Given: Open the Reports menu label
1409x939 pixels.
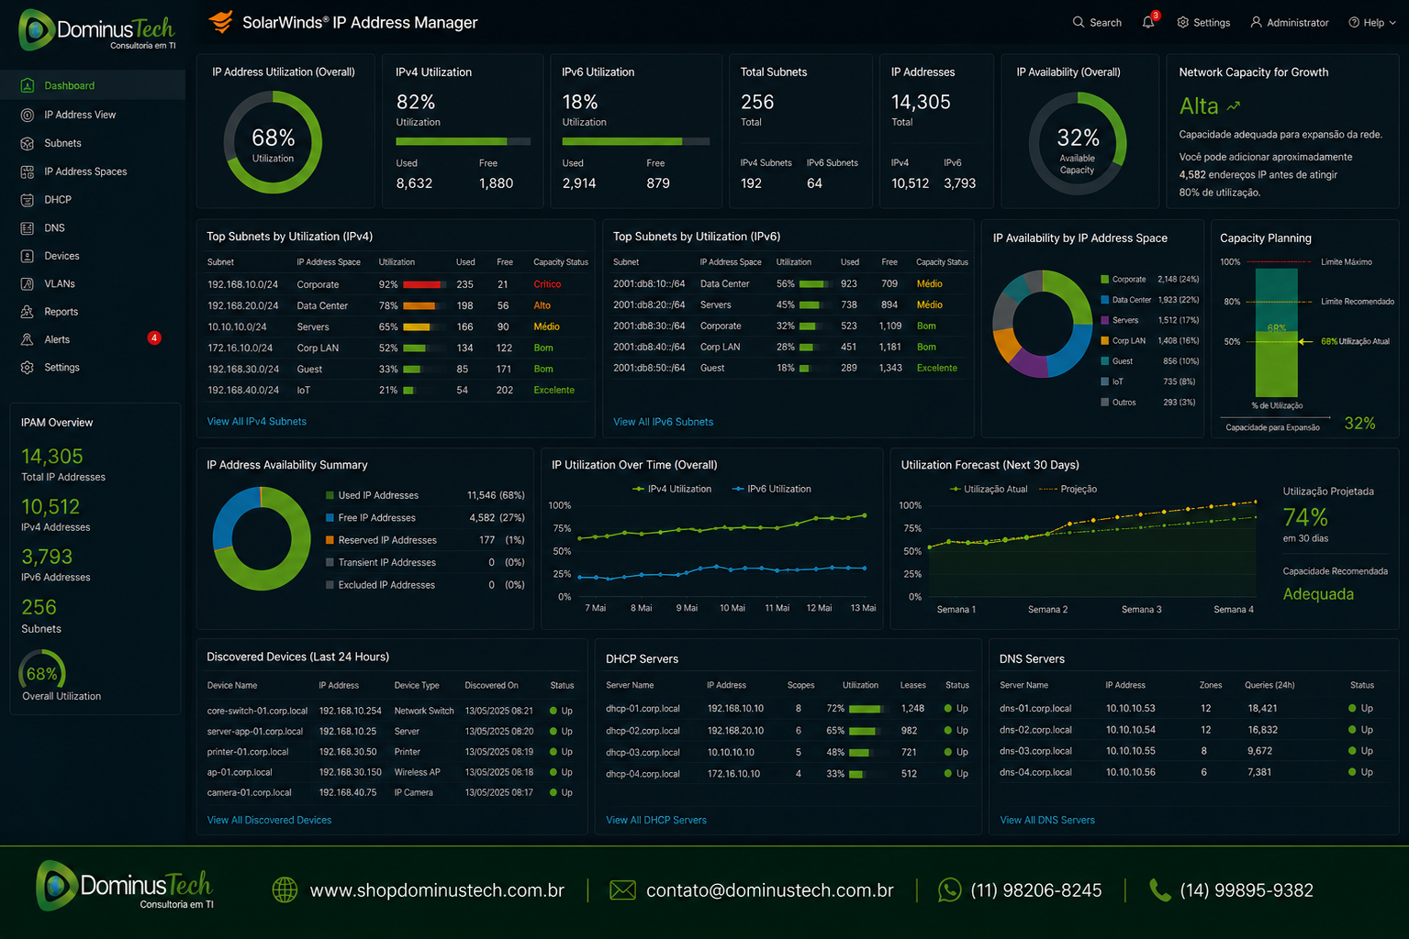Looking at the screenshot, I should click(61, 312).
